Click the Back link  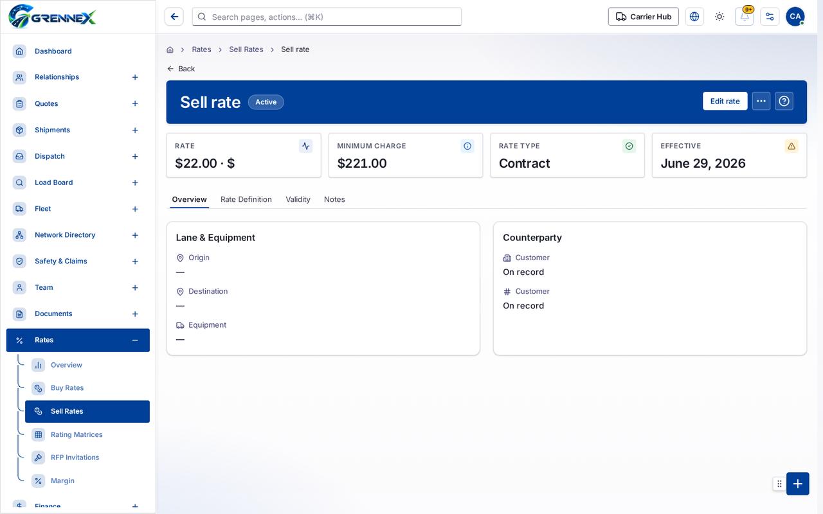pyautogui.click(x=181, y=69)
